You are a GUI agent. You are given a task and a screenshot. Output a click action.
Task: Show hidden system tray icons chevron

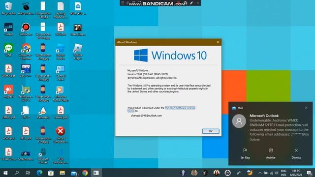(260, 173)
